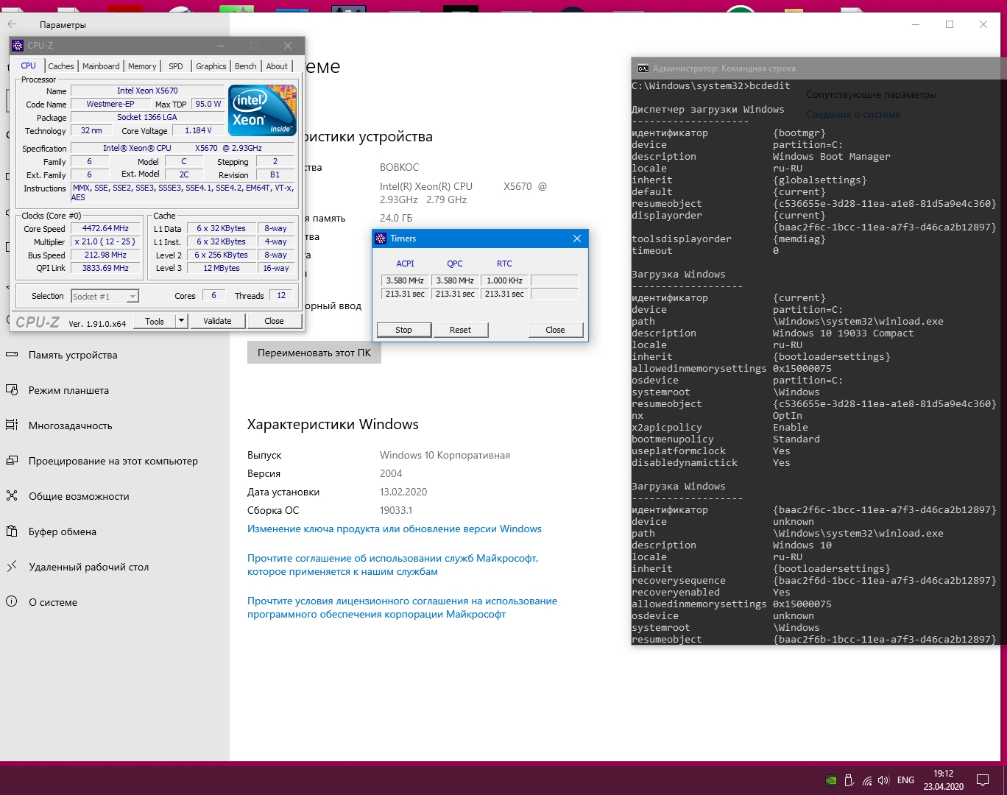
Task: Click the safely remove hardware tray icon
Action: tap(849, 780)
